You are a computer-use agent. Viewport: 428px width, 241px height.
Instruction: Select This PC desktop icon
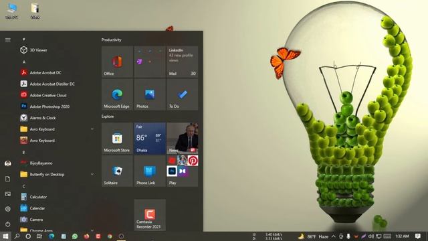tap(11, 11)
